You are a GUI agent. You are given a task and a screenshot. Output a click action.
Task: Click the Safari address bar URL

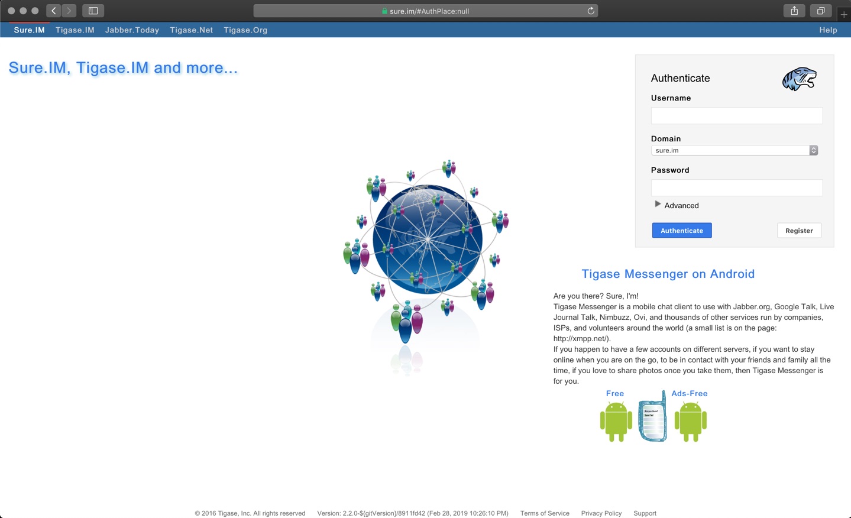[429, 11]
